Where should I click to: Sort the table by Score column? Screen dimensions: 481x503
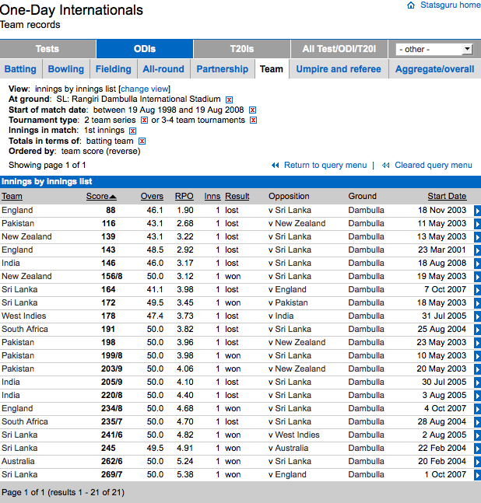click(101, 196)
